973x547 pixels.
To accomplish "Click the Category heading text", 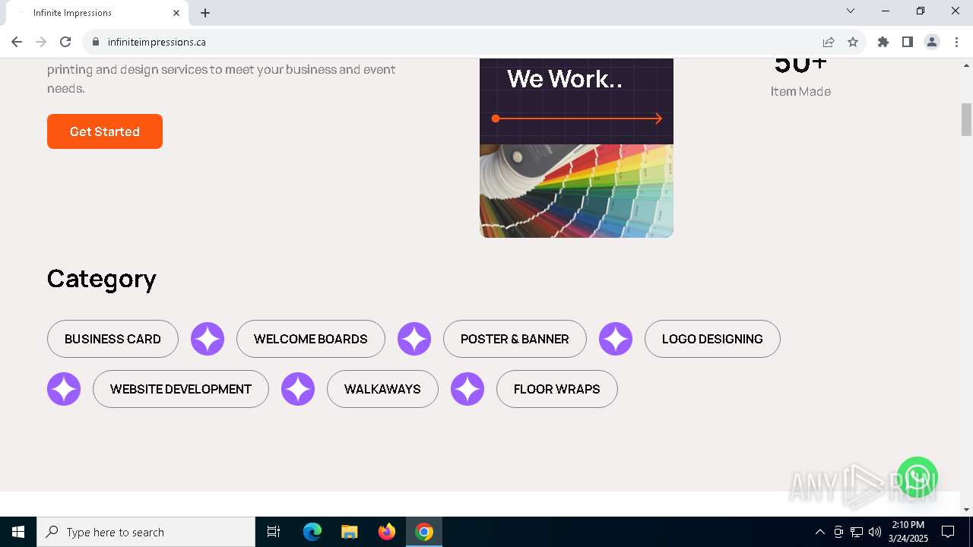I will [x=101, y=279].
